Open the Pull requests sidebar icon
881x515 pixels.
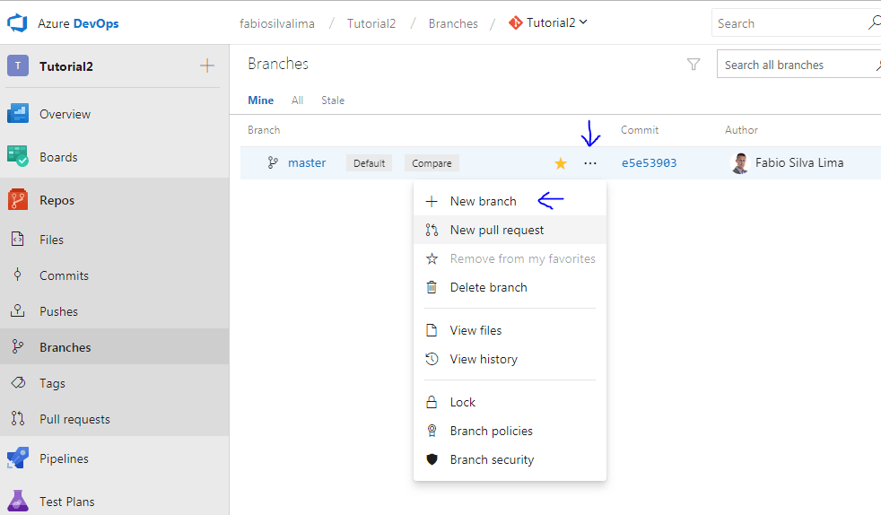[x=18, y=418]
